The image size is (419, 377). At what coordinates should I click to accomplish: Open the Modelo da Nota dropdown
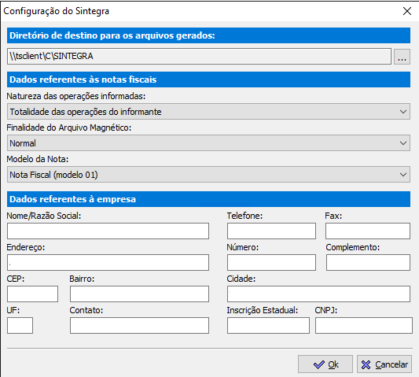pos(208,175)
